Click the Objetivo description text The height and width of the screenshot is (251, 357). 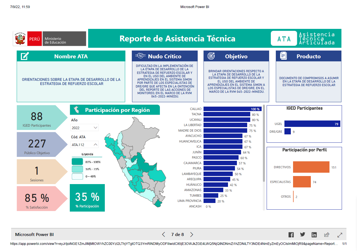tap(236, 81)
